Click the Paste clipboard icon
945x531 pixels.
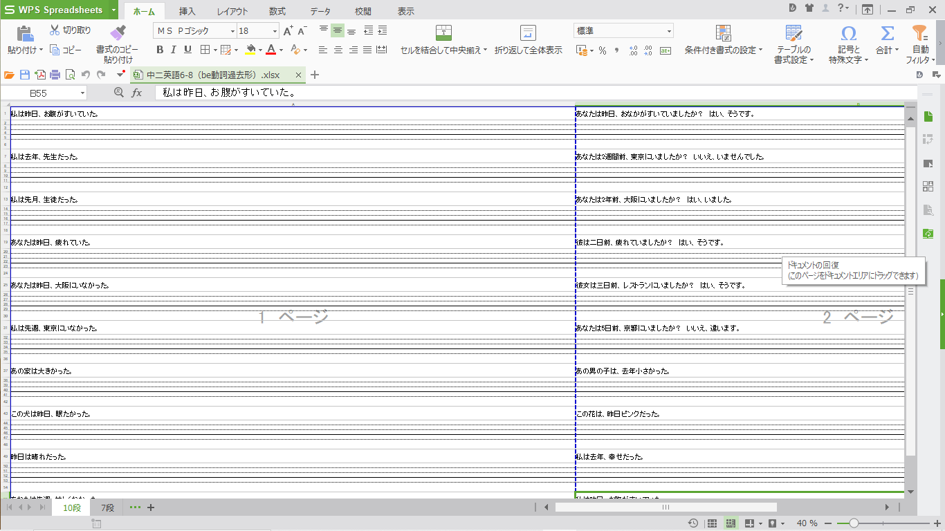[x=25, y=32]
